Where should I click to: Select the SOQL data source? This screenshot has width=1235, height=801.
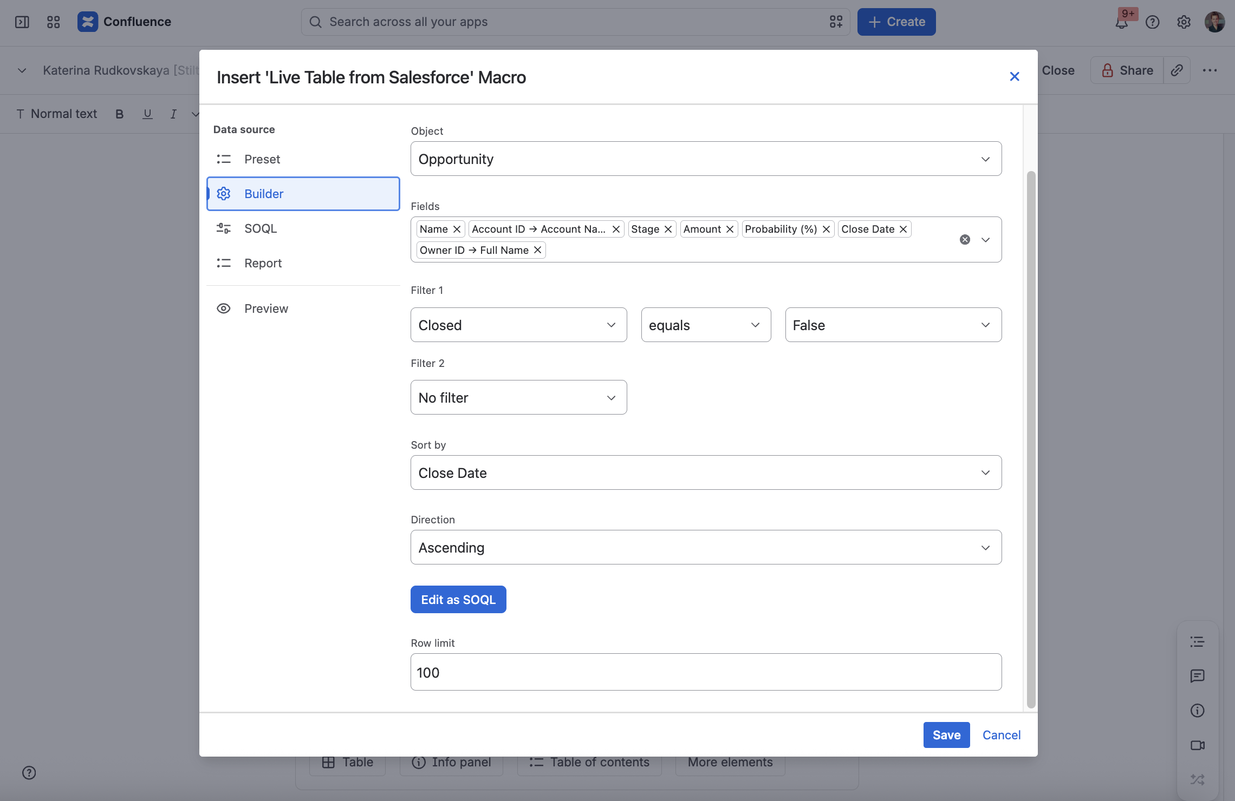click(303, 228)
